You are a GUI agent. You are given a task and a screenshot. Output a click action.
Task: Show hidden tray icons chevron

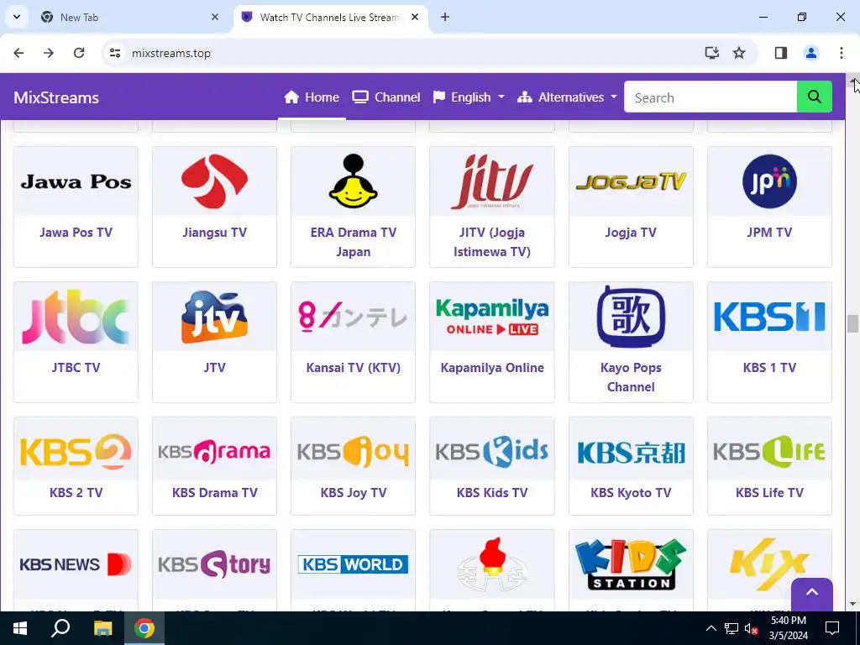point(711,628)
